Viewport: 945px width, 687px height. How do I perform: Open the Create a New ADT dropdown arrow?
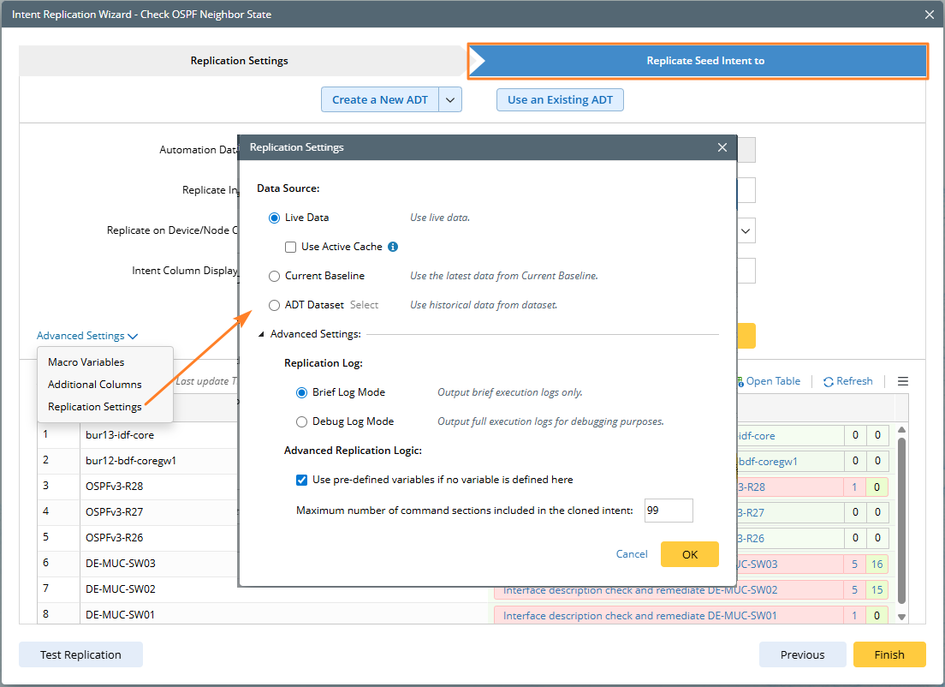pyautogui.click(x=450, y=100)
